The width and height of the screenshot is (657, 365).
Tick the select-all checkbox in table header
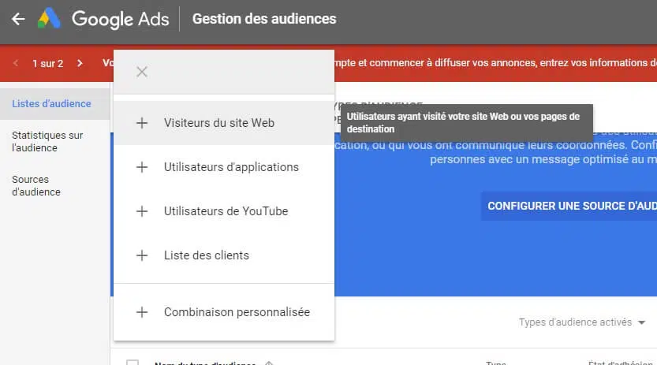click(x=133, y=363)
